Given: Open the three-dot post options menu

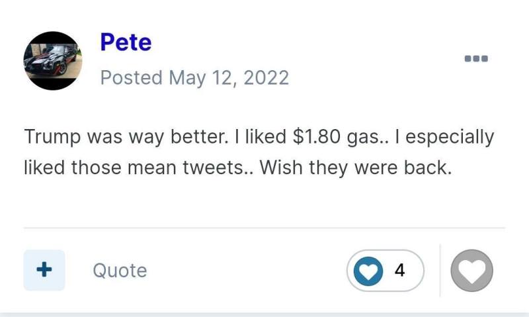Looking at the screenshot, I should [476, 58].
